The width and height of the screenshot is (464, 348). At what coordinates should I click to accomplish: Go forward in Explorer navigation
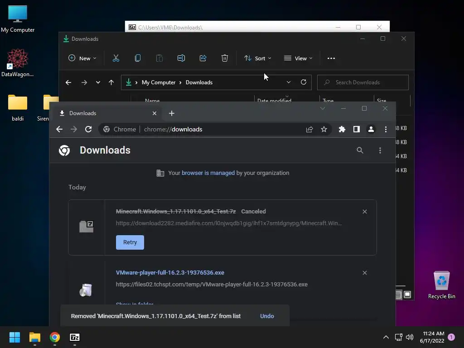(84, 82)
